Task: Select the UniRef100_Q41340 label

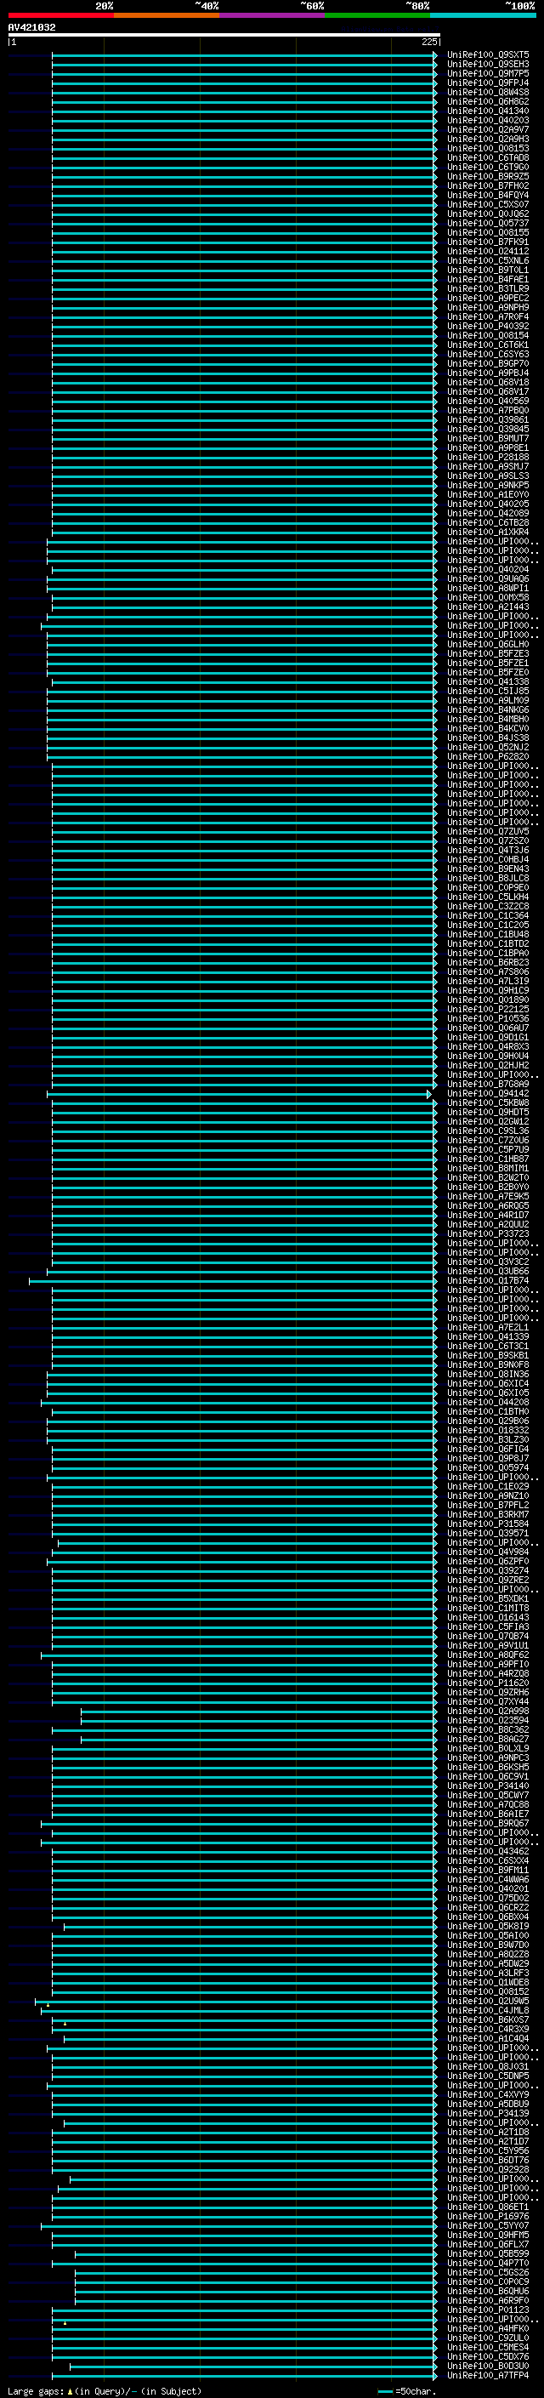Action: [488, 111]
